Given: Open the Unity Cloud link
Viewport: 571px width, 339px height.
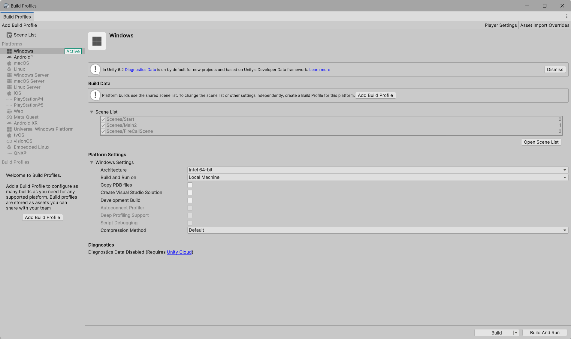Looking at the screenshot, I should [x=179, y=252].
